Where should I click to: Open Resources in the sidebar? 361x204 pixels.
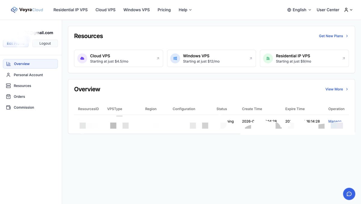[x=22, y=86]
